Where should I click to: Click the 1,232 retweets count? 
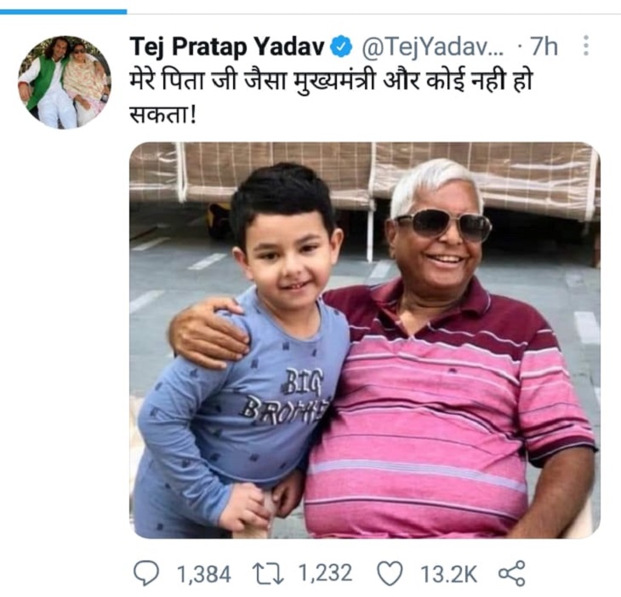pos(327,575)
